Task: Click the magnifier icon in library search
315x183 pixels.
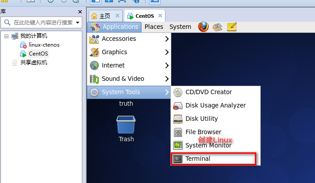Action: pos(7,22)
